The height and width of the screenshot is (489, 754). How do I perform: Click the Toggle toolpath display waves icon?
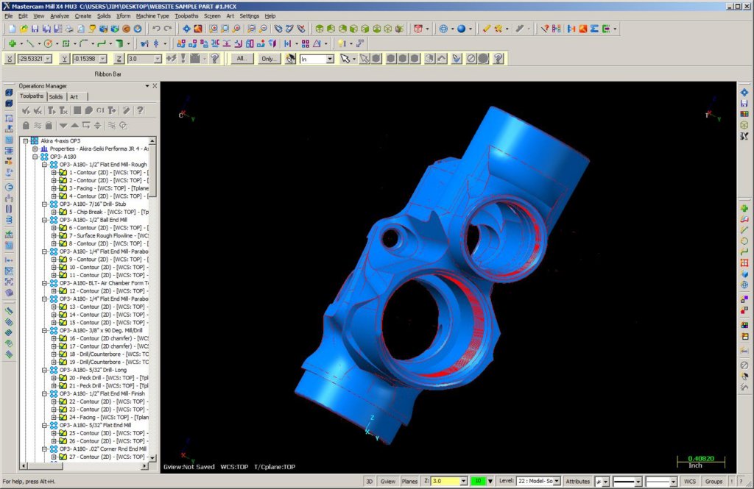point(38,125)
